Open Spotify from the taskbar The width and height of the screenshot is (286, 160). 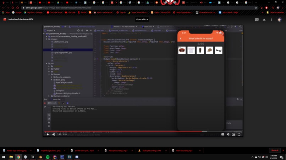click(48, 157)
